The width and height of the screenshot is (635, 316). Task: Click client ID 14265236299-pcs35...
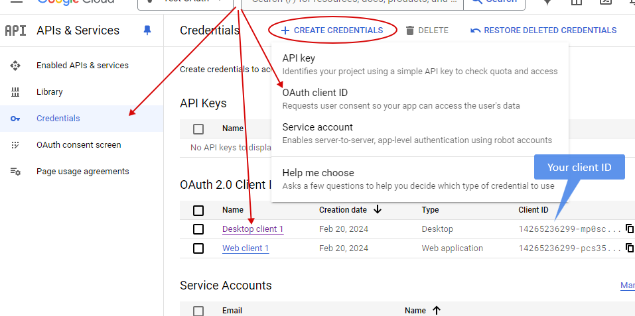click(x=570, y=248)
